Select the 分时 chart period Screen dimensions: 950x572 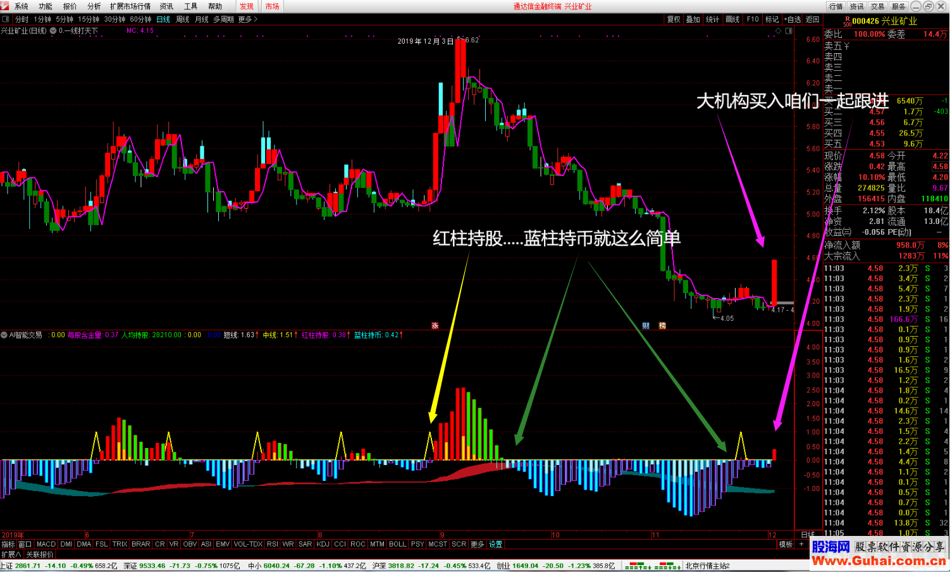coord(22,20)
